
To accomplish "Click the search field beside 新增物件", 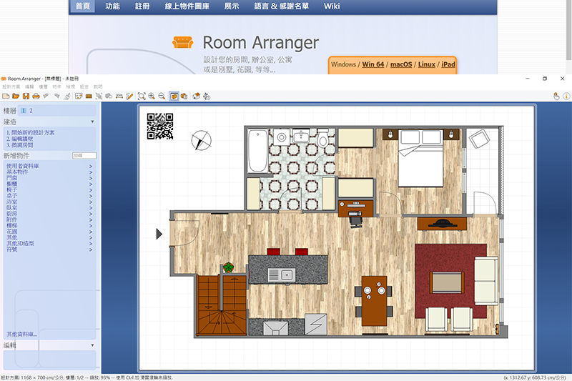I will [84, 156].
